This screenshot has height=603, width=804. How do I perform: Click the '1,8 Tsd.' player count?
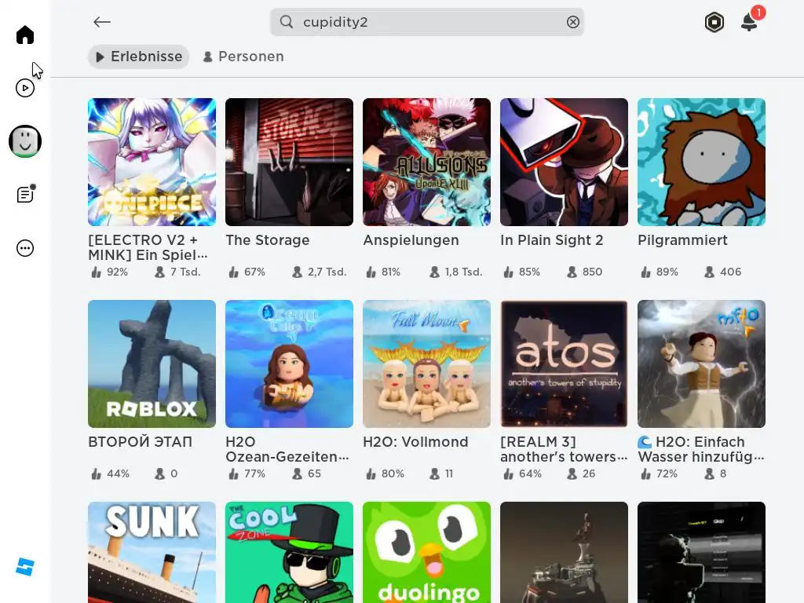[456, 272]
